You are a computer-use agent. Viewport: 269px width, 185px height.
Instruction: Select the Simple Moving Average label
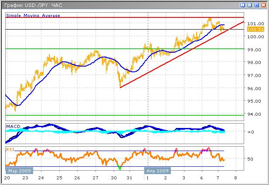click(x=33, y=15)
